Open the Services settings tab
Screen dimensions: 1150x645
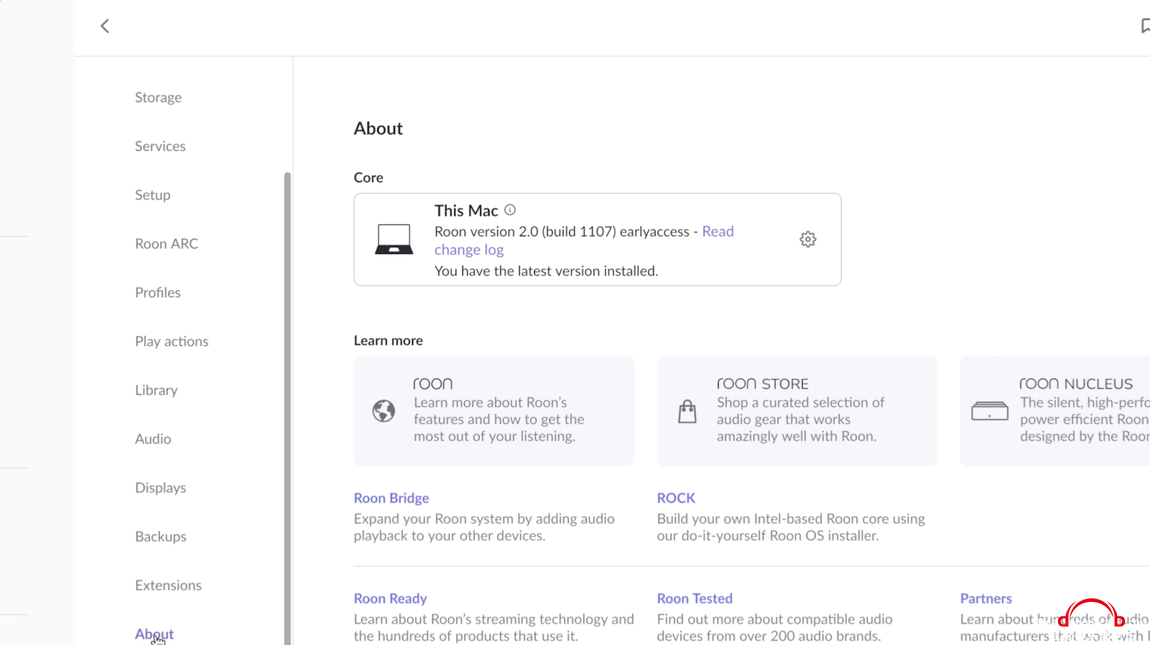click(x=160, y=147)
